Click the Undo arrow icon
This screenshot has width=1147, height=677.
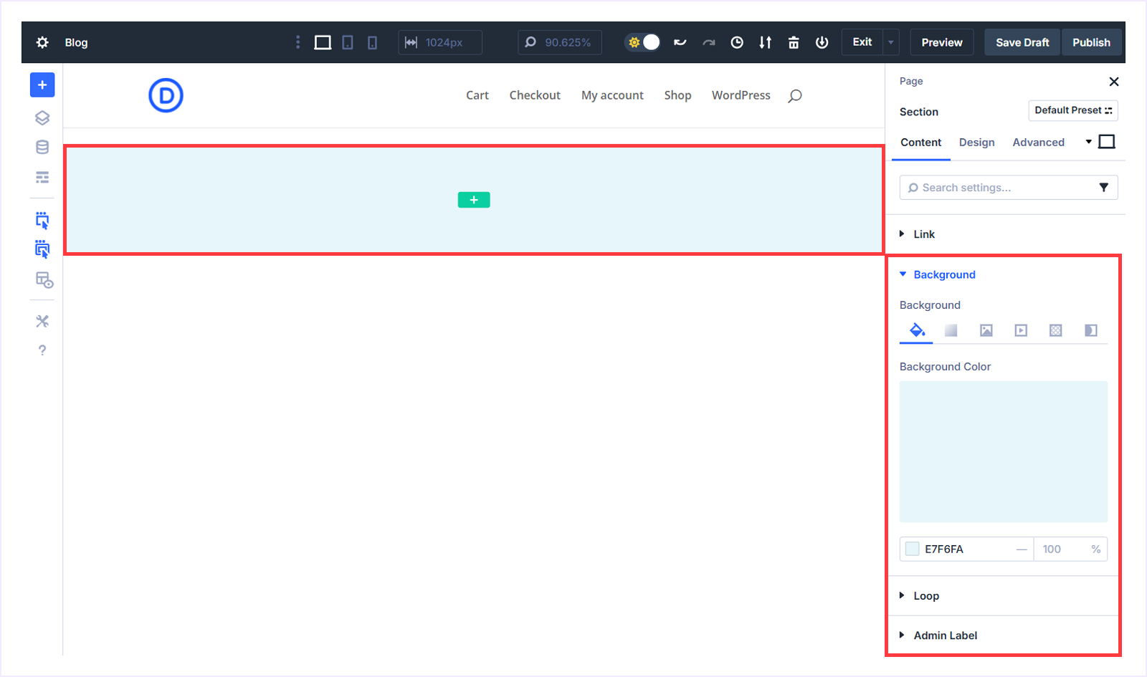(x=679, y=42)
